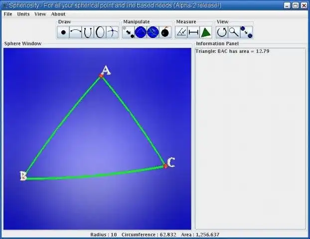Choose the U-shaped antipodal arc draw tool
The image size is (310, 239).
pos(88,32)
